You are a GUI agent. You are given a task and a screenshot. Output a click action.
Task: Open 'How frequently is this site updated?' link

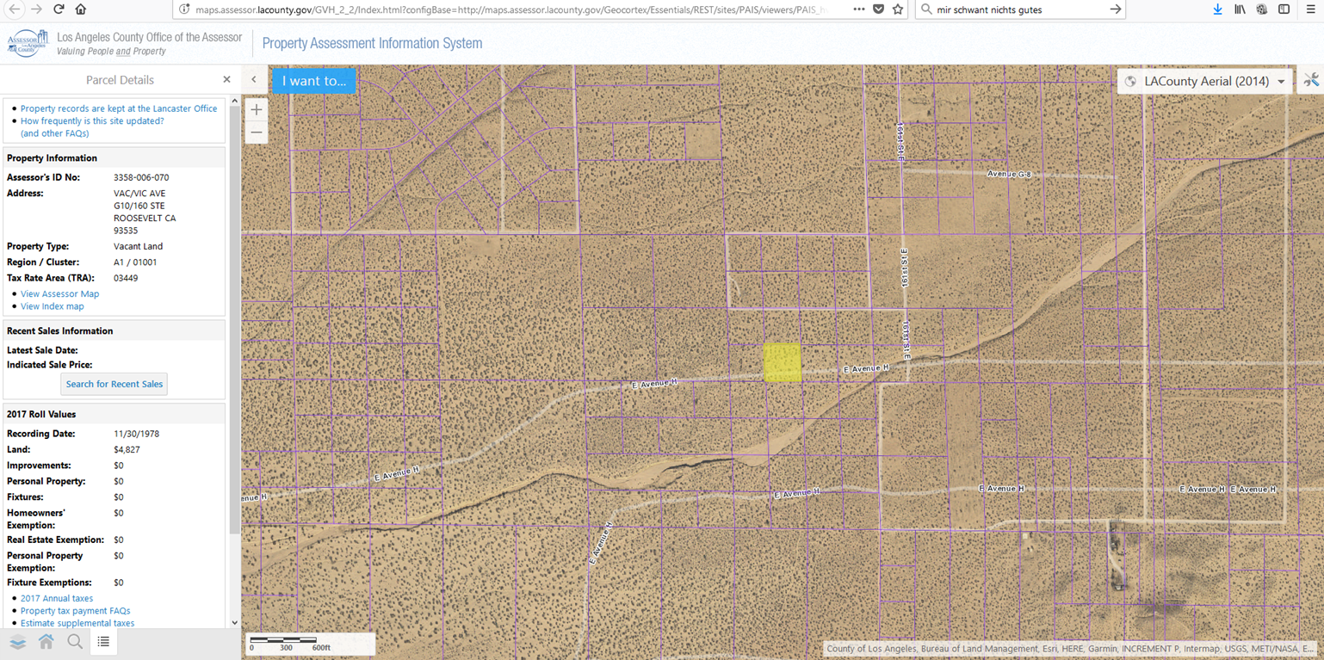92,121
